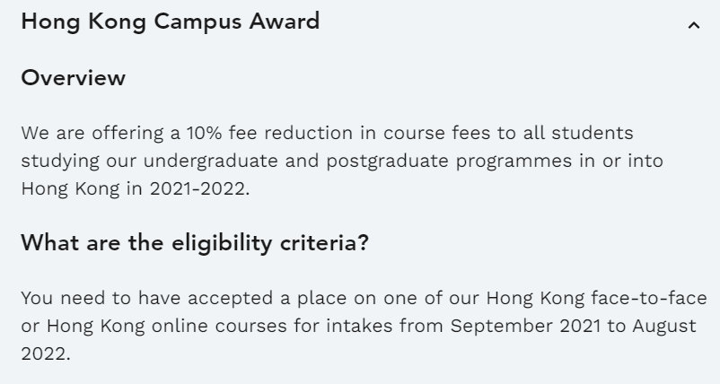Click the word 'intakes' in eligibility text
The height and width of the screenshot is (384, 720).
click(369, 324)
